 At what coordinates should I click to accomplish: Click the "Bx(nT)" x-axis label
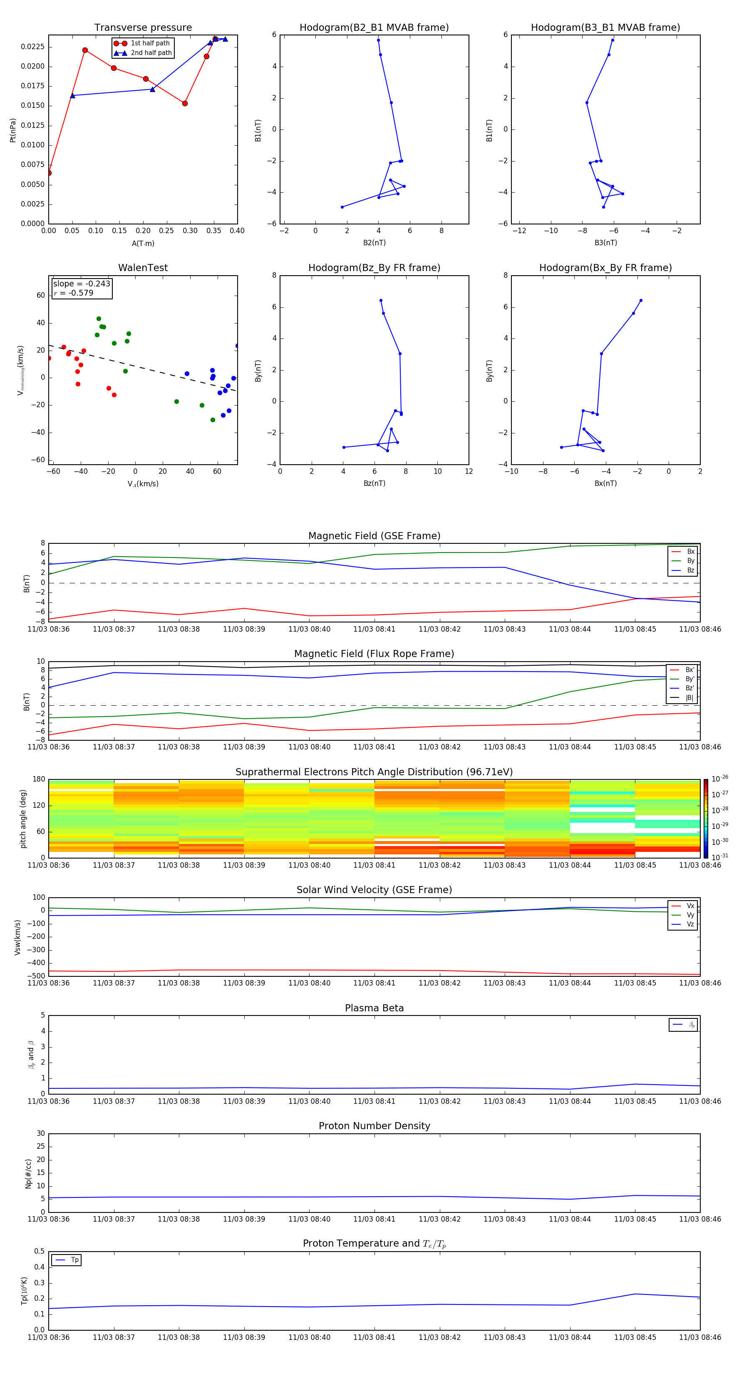(x=605, y=483)
